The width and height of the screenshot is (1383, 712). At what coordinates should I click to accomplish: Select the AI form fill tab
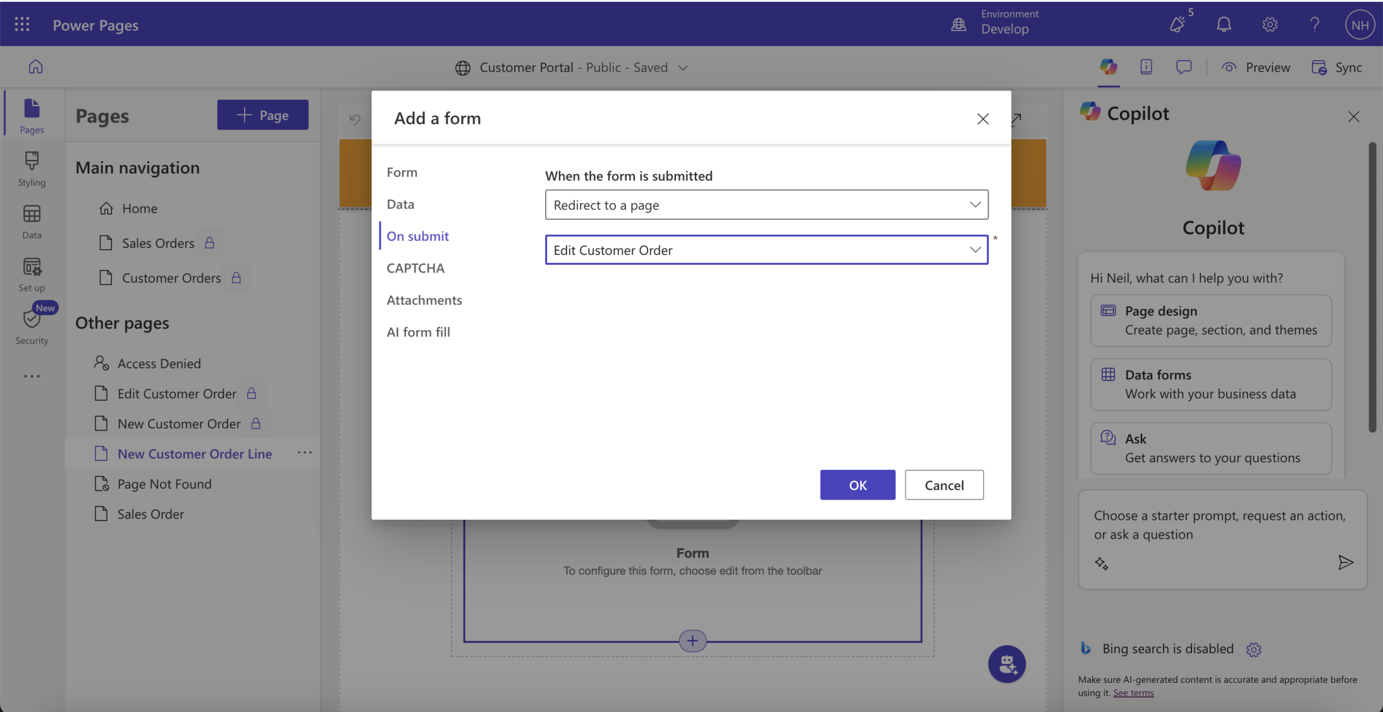pos(418,332)
